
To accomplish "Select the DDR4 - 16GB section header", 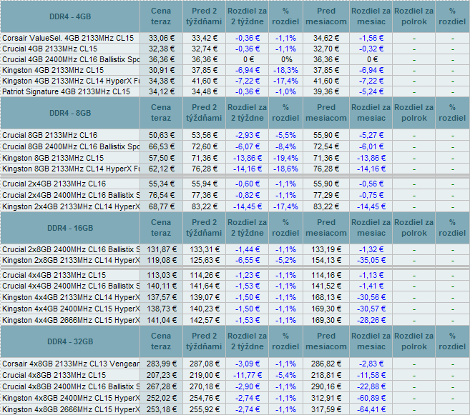I will click(x=70, y=228).
